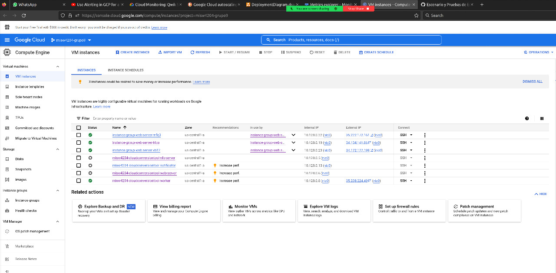Expand the OPERATIONS menu
556x273 pixels.
click(x=539, y=52)
